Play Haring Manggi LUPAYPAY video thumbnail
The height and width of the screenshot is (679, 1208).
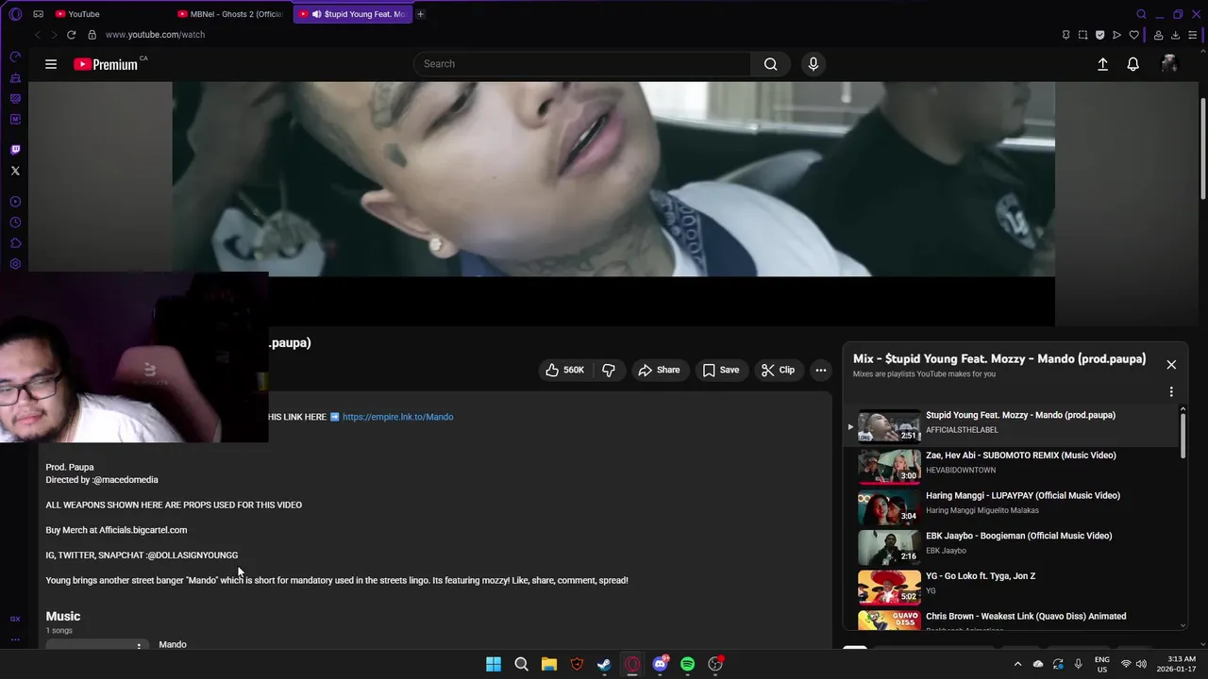click(x=889, y=506)
